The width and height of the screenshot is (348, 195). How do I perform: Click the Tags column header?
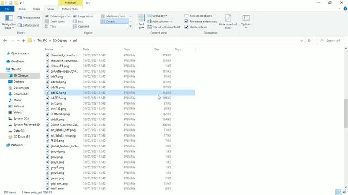pyautogui.click(x=184, y=49)
